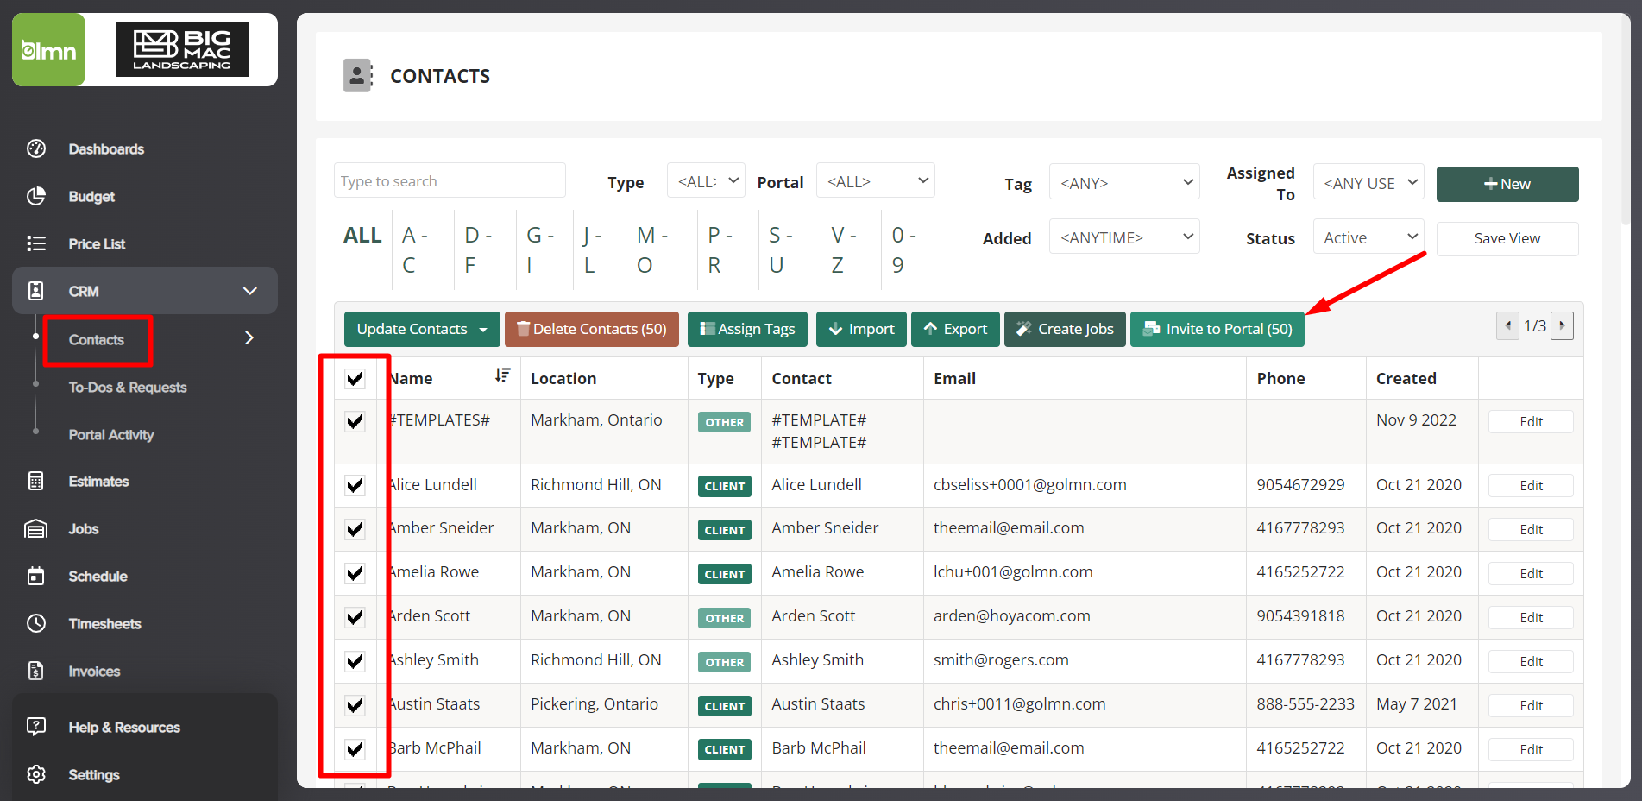The width and height of the screenshot is (1642, 801).
Task: Filter contacts by 0 - 9
Action: coord(904,249)
